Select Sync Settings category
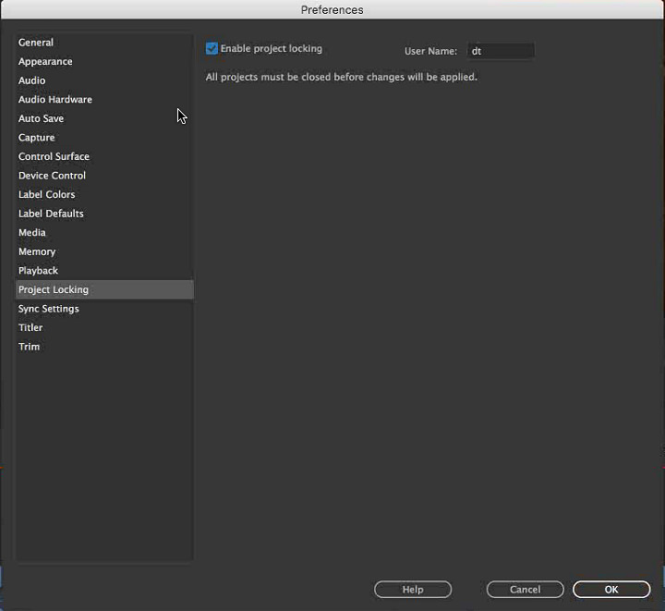The width and height of the screenshot is (665, 611). click(104, 309)
